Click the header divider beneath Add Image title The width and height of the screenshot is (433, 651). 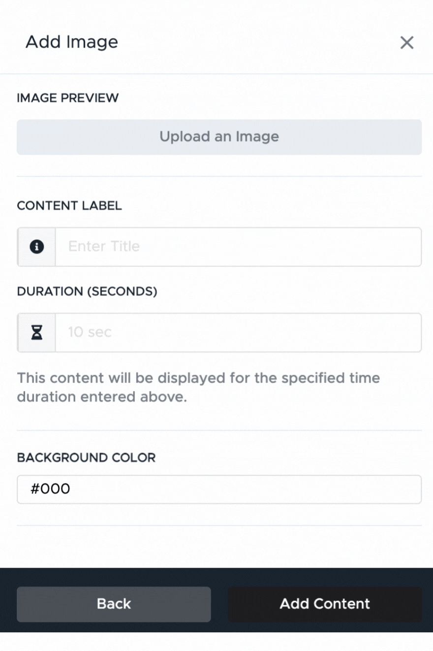(x=216, y=74)
